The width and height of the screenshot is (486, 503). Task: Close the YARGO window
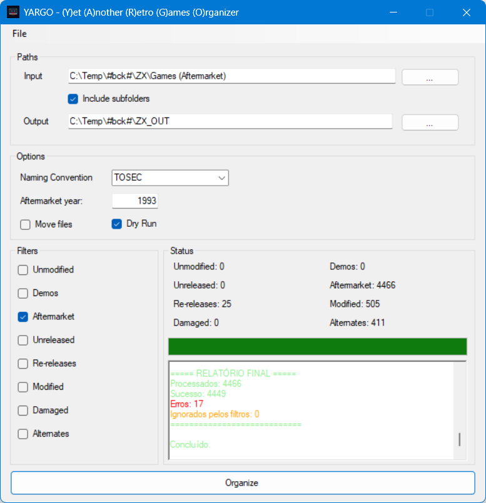click(x=467, y=12)
